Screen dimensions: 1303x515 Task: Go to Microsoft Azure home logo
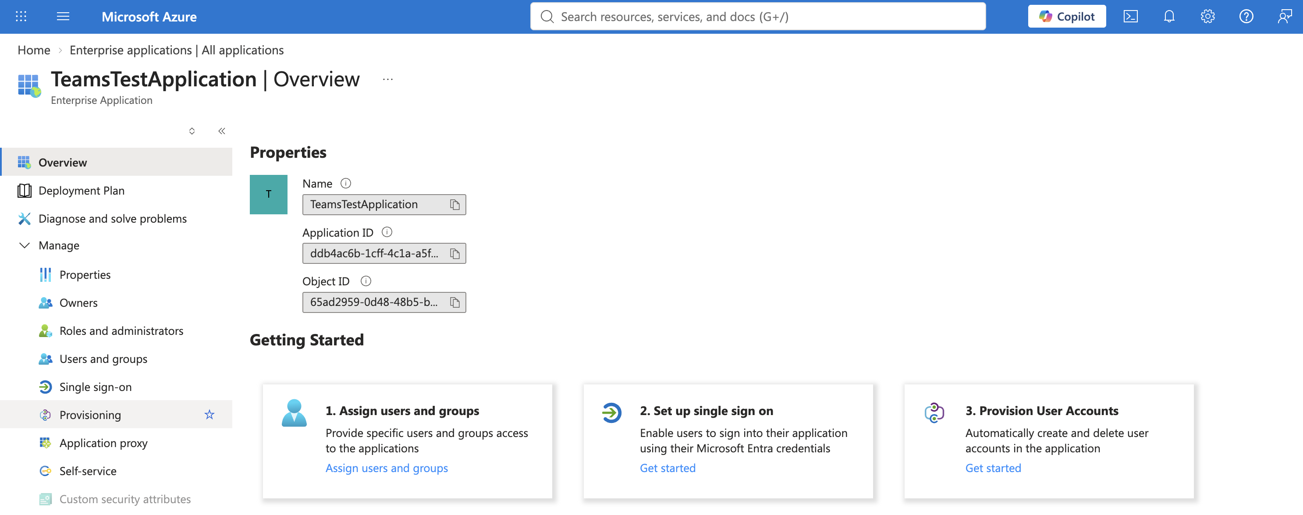click(149, 17)
